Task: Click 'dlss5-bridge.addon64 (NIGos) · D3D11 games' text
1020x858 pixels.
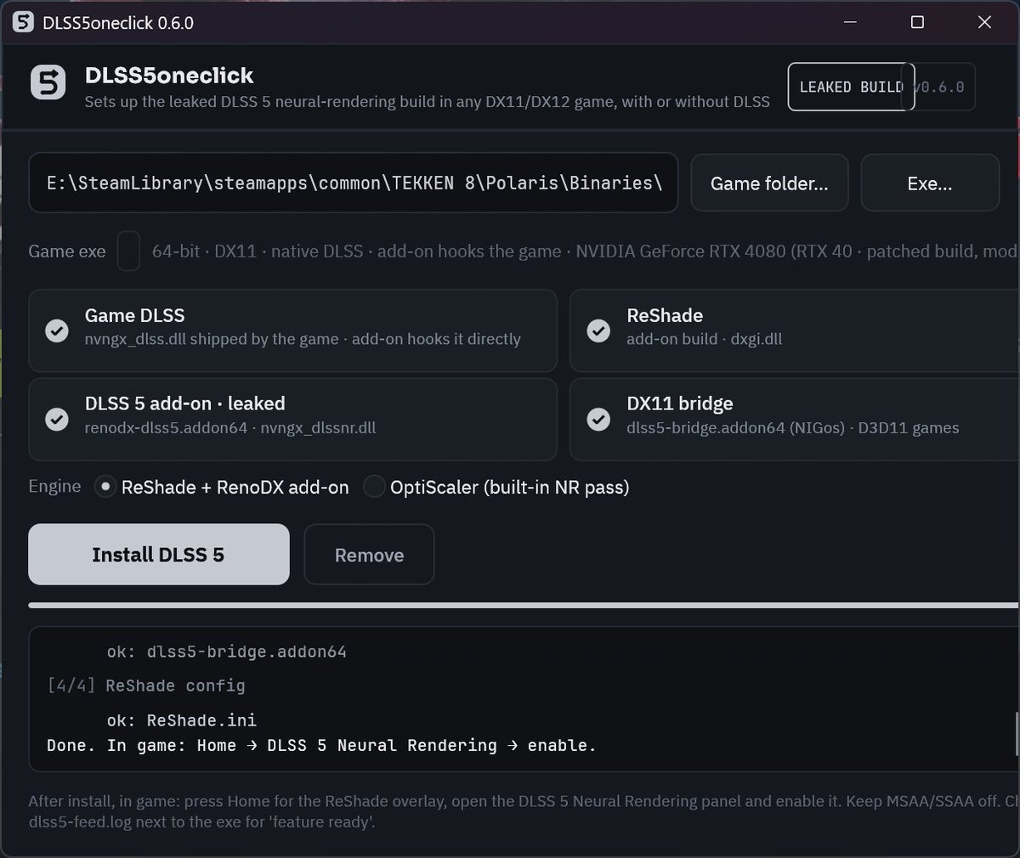Action: [x=792, y=427]
